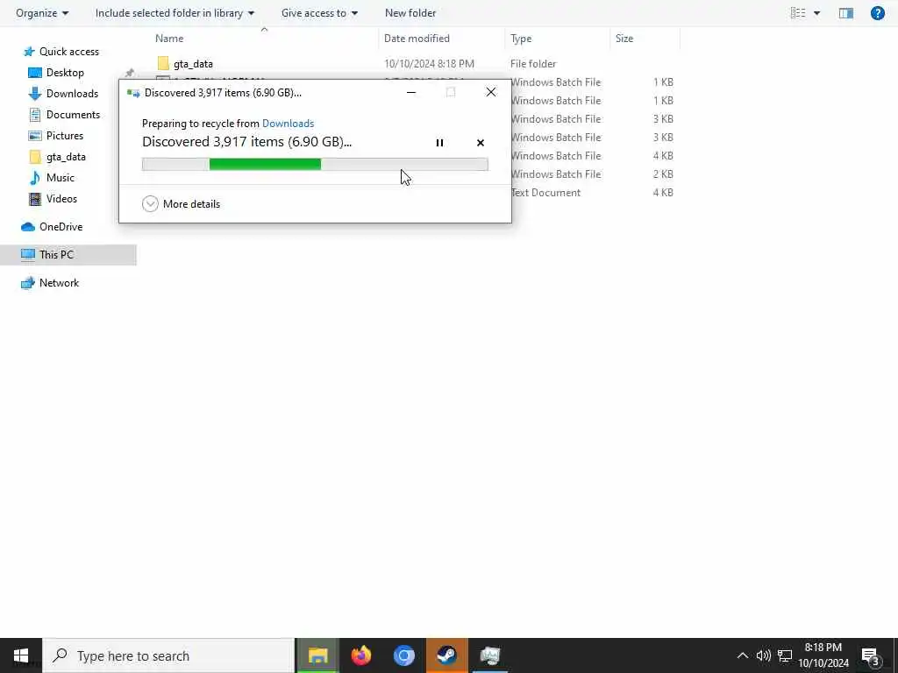Viewport: 898px width, 673px height.
Task: Open Network in navigation pane
Action: coord(50,283)
